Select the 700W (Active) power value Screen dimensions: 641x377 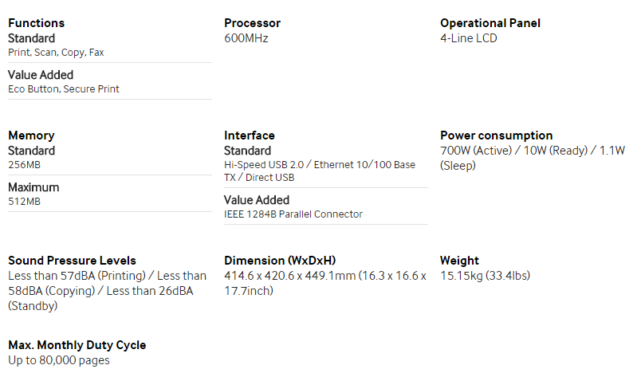[x=476, y=151]
